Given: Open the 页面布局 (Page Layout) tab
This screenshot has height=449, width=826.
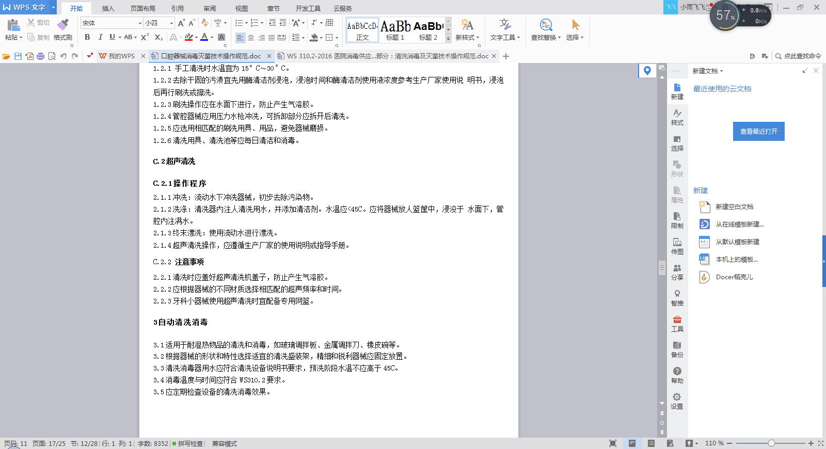Looking at the screenshot, I should point(143,8).
